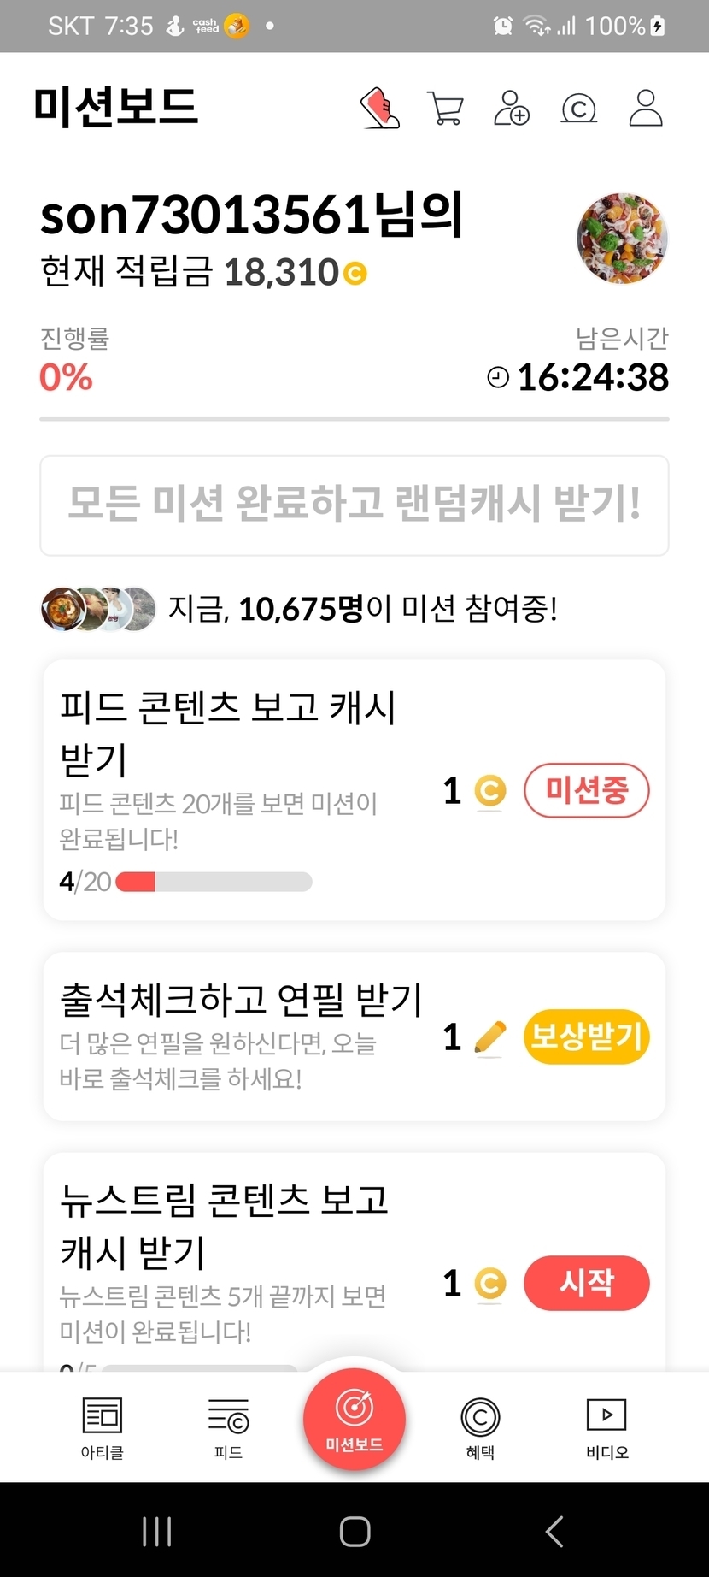The image size is (709, 1577).
Task: Tap the 혜택 benefits icon
Action: pyautogui.click(x=480, y=1426)
